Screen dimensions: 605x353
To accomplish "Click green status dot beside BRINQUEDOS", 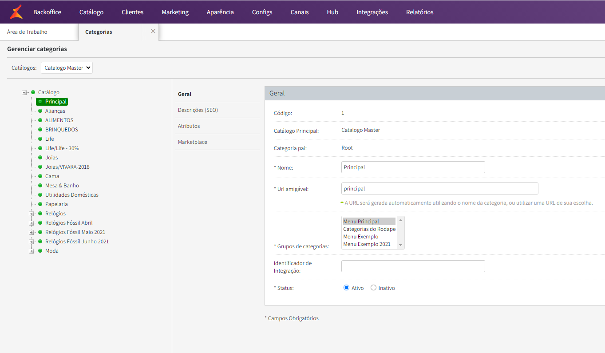I will pos(40,130).
